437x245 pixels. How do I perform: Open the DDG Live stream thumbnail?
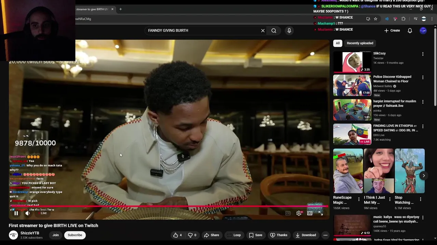point(352,134)
